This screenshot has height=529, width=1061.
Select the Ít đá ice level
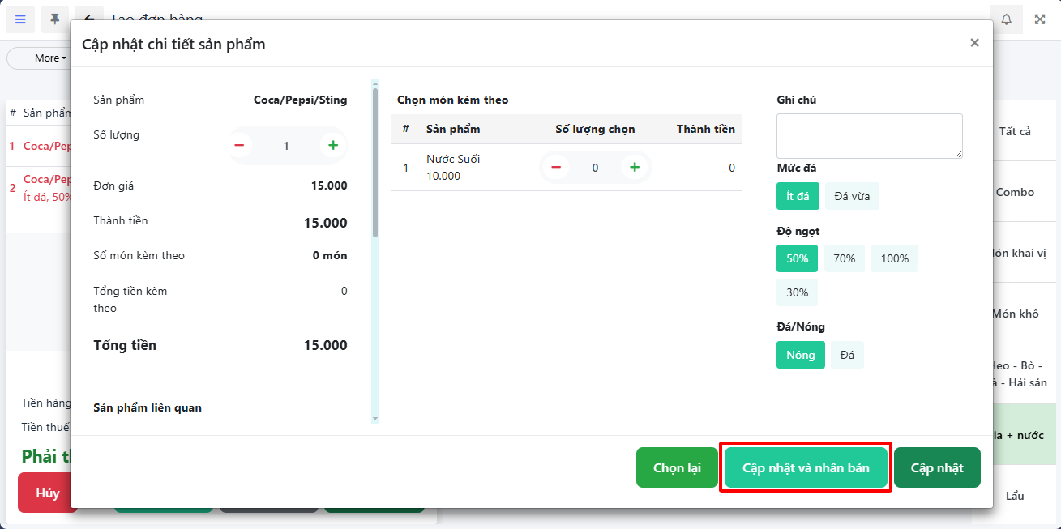click(798, 196)
